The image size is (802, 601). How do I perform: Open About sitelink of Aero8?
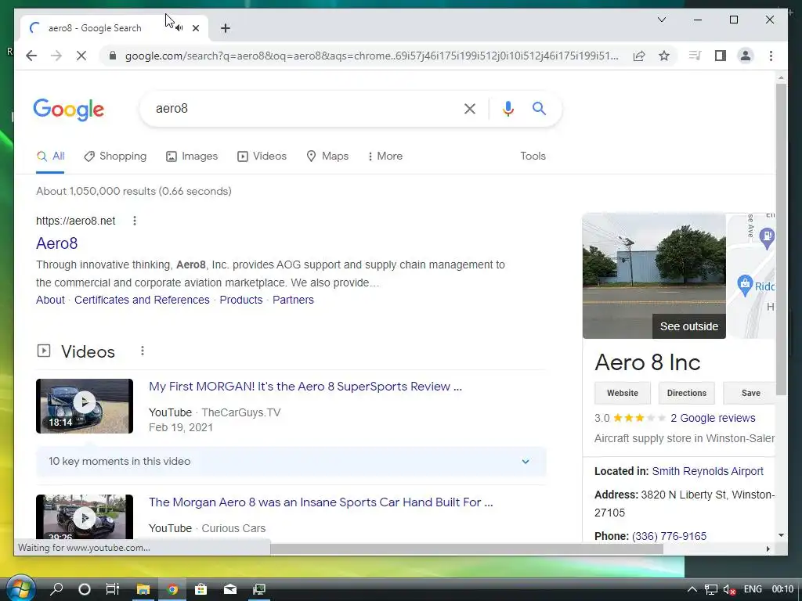50,300
